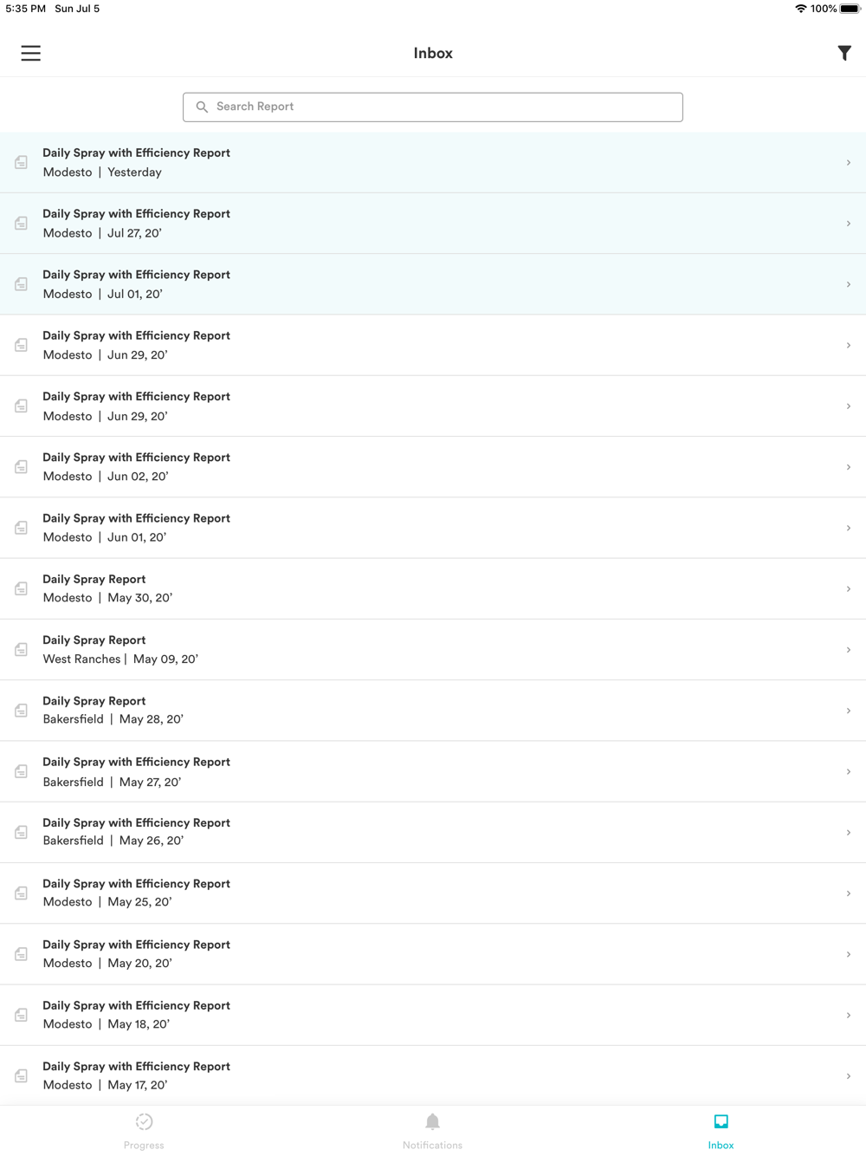866x1156 pixels.
Task: Switch to the Notifications tab label
Action: [432, 1145]
